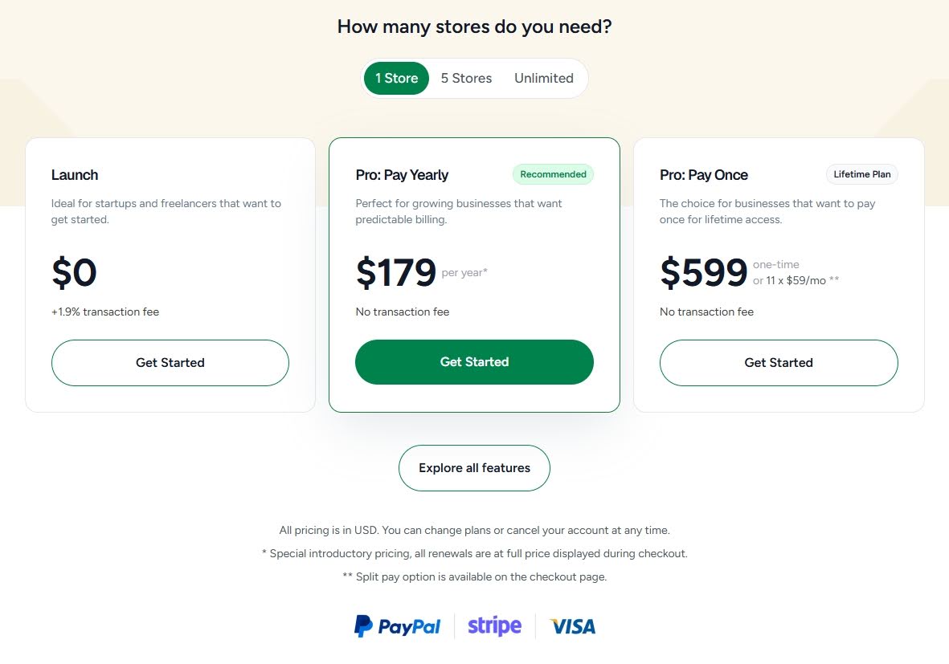The width and height of the screenshot is (949, 664).
Task: Click the Recommended badge on Pro: Pay Yearly
Action: [x=553, y=174]
